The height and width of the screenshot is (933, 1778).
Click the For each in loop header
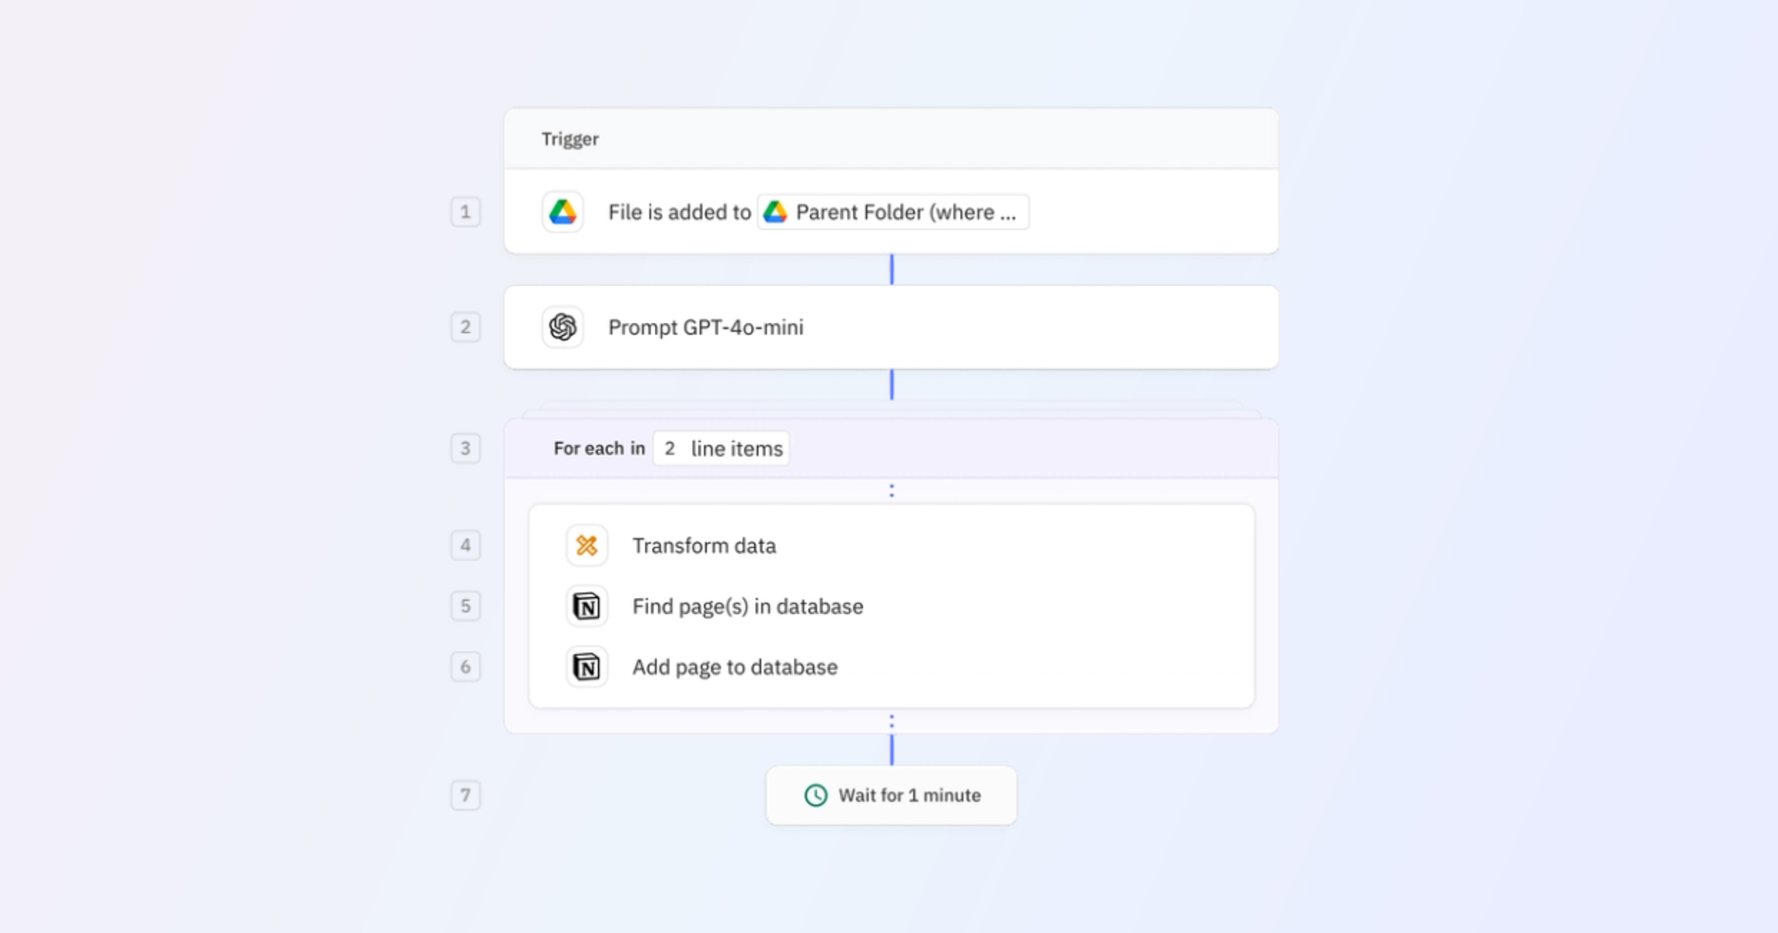tap(599, 448)
